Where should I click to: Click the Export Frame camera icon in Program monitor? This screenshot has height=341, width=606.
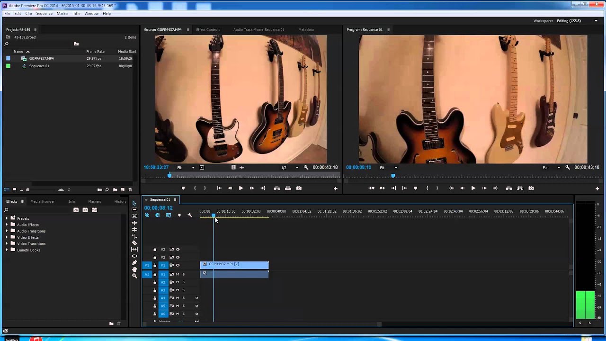tap(531, 188)
